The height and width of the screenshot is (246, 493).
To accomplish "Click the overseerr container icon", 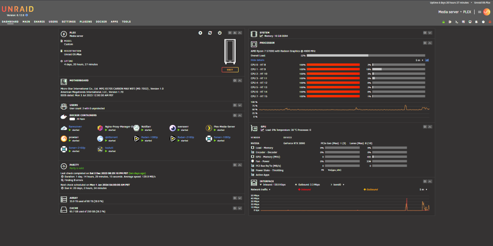I will click(x=173, y=128).
